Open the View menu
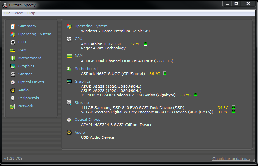258x166 pixels. coord(19,13)
